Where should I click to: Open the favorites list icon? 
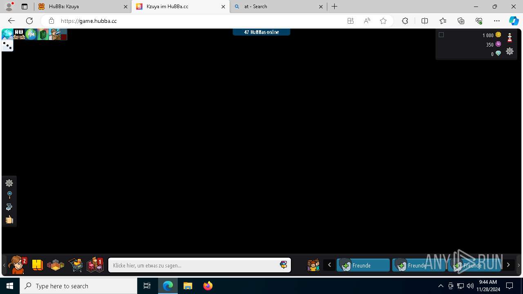click(x=443, y=21)
